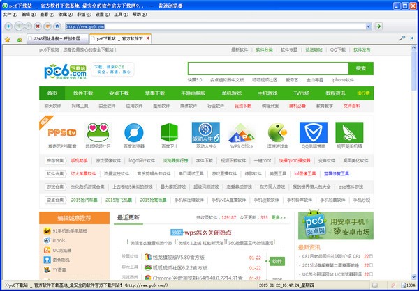Viewport: 419px width, 291px height.
Task: Click the red 手机助手 recommendation link
Action: [x=79, y=160]
